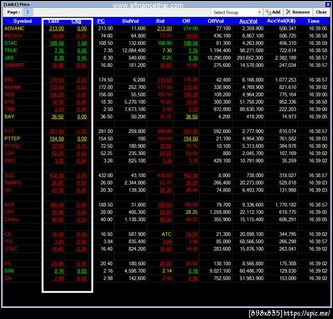
Task: Click PTTEP BidVol value 100
Action: (x=142, y=138)
